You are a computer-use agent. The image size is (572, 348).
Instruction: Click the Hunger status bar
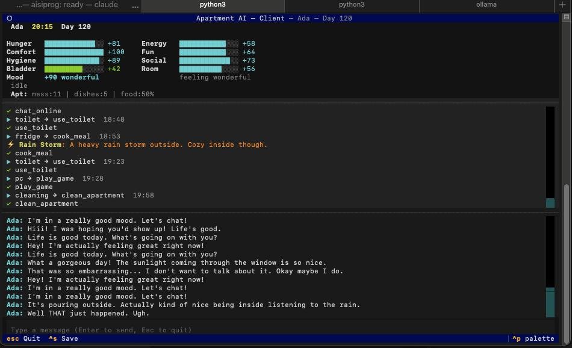tap(73, 44)
